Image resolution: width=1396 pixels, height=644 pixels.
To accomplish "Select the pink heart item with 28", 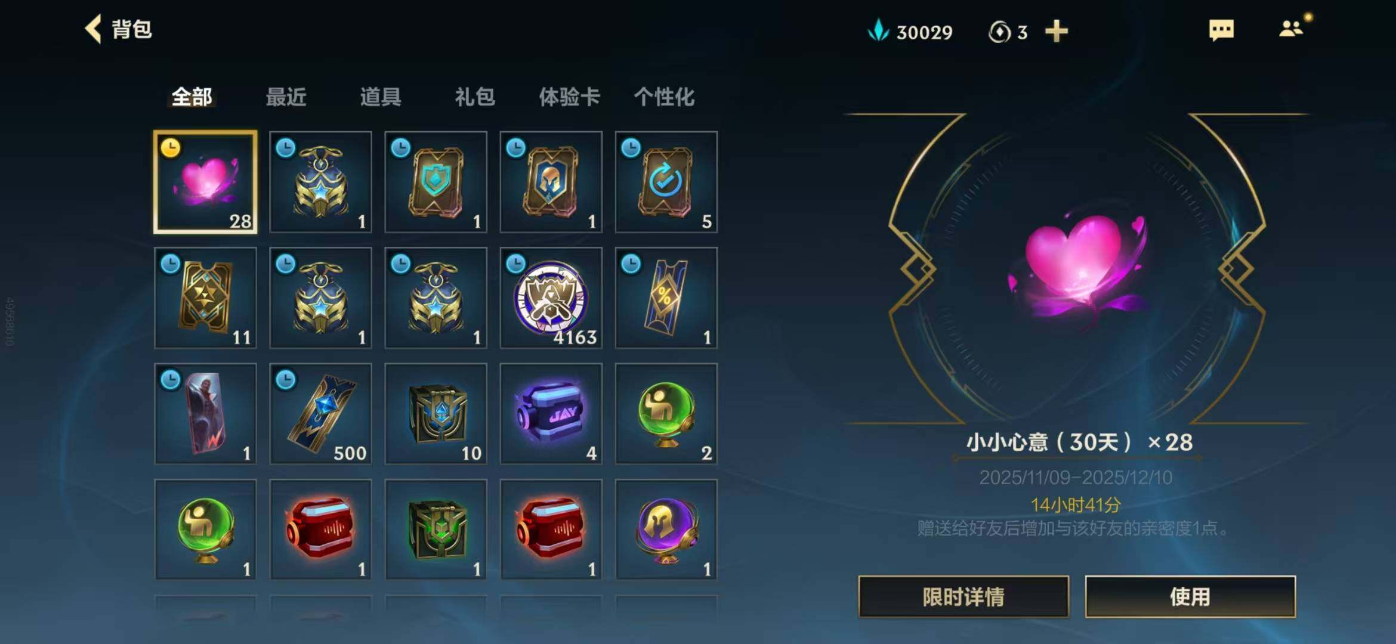I will (205, 182).
